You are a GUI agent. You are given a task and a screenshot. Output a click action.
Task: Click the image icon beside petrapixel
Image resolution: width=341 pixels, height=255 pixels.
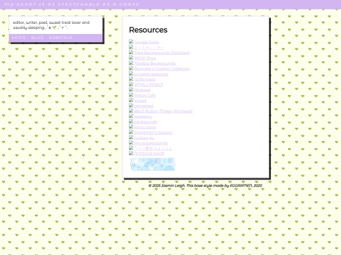point(131,105)
